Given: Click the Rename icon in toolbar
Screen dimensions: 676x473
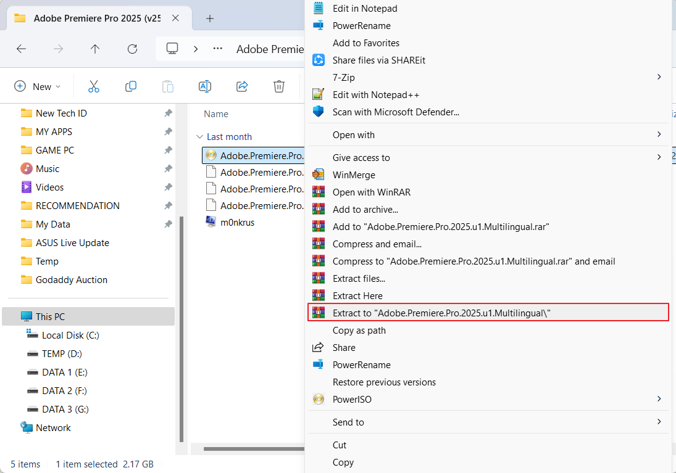Looking at the screenshot, I should tap(205, 86).
